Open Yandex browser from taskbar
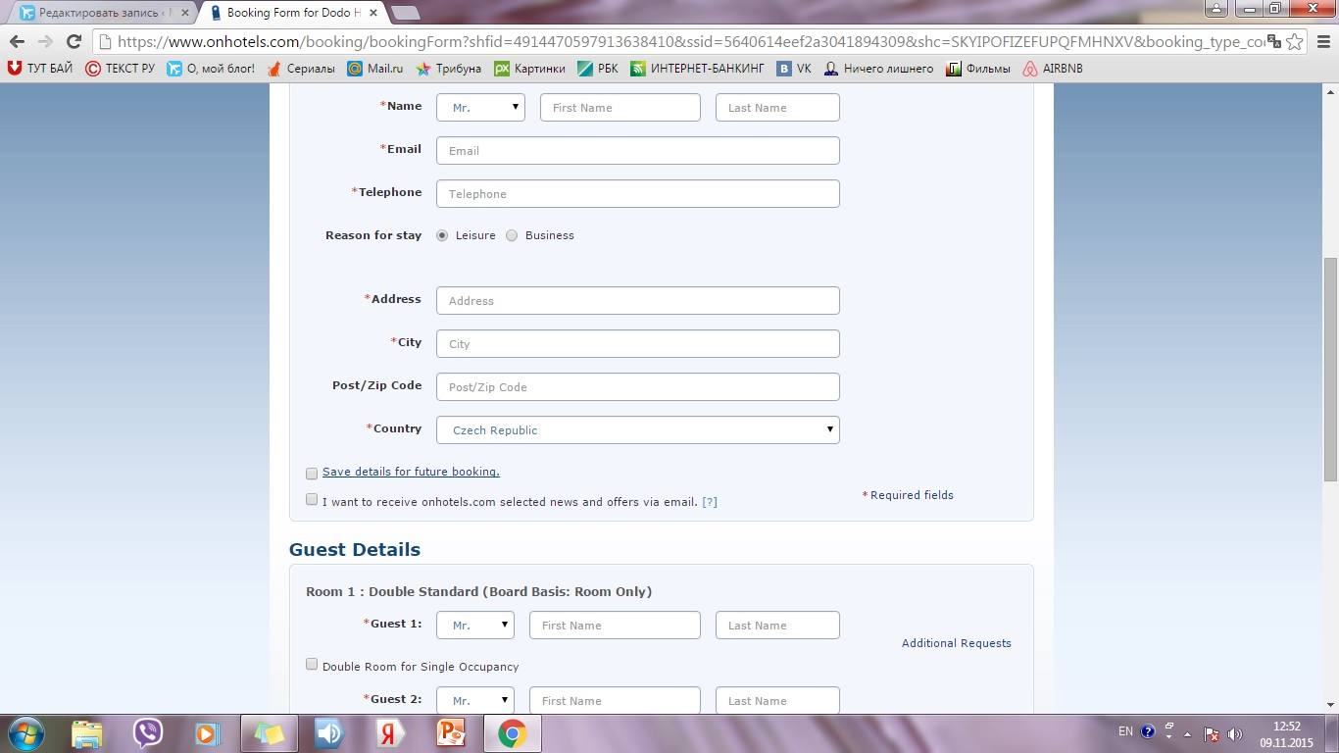 pyautogui.click(x=390, y=733)
